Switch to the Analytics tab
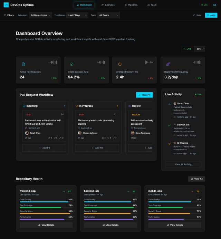This screenshot has width=221, height=239. coord(108,5)
